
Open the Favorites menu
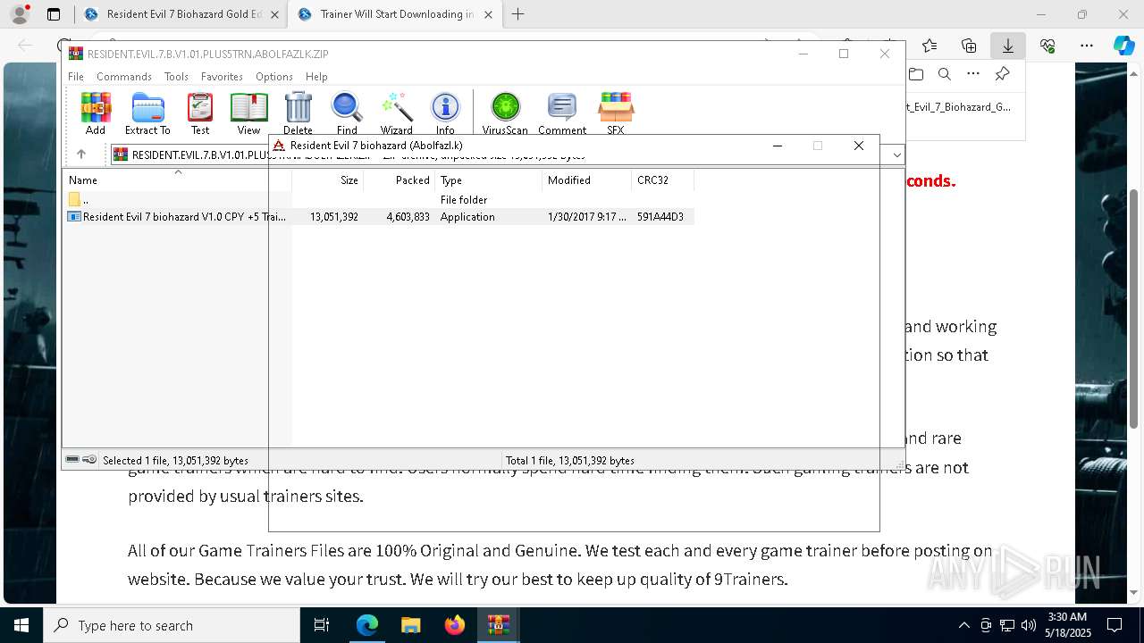(222, 77)
